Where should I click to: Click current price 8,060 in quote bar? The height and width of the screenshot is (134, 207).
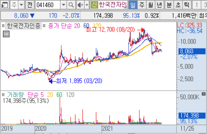21,16
